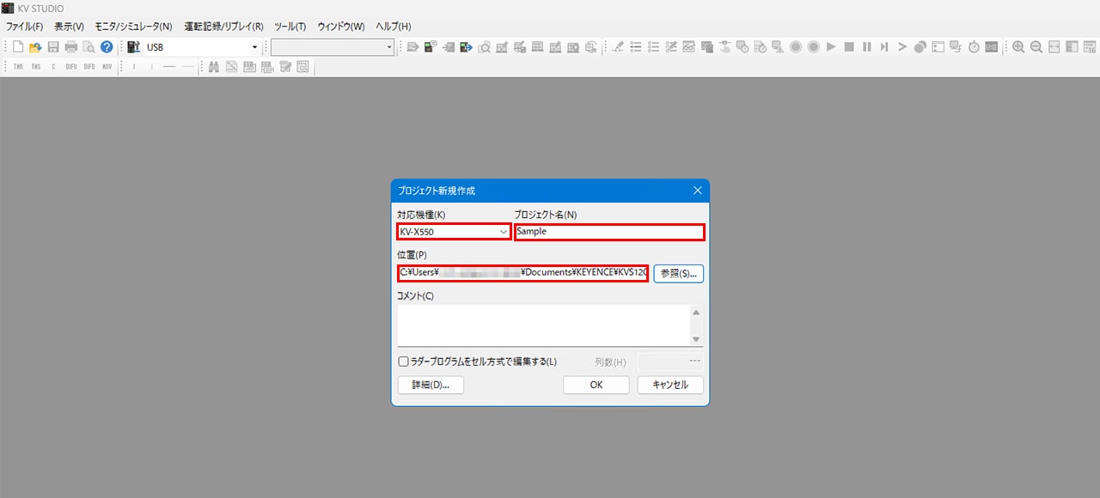Screen dimensions: 1100x498
Task: Click the プロジェクト名 field containing Sample
Action: pos(608,232)
